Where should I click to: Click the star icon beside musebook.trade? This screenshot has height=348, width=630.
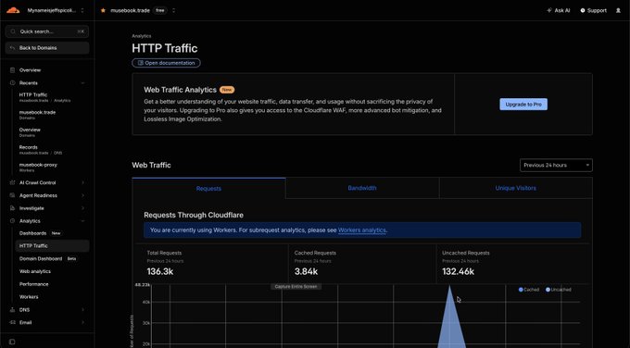coord(103,10)
